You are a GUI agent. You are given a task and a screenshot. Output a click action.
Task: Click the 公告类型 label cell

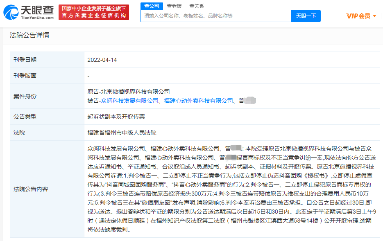47,117
